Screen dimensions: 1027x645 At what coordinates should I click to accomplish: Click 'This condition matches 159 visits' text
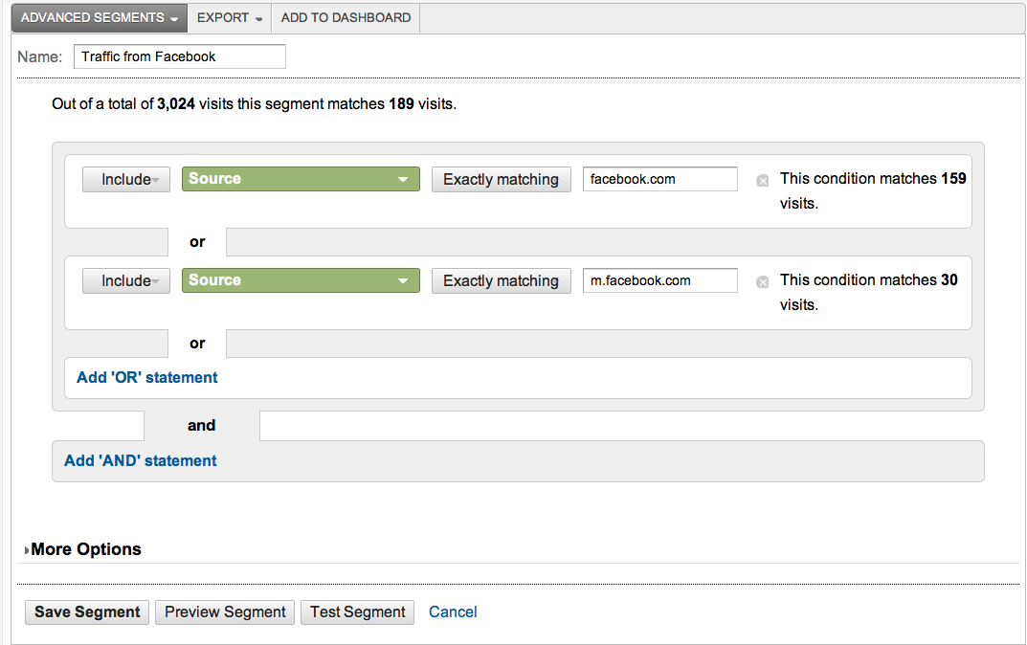pyautogui.click(x=873, y=190)
